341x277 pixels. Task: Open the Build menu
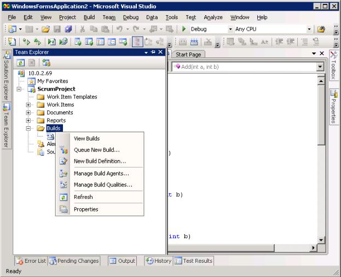click(89, 17)
